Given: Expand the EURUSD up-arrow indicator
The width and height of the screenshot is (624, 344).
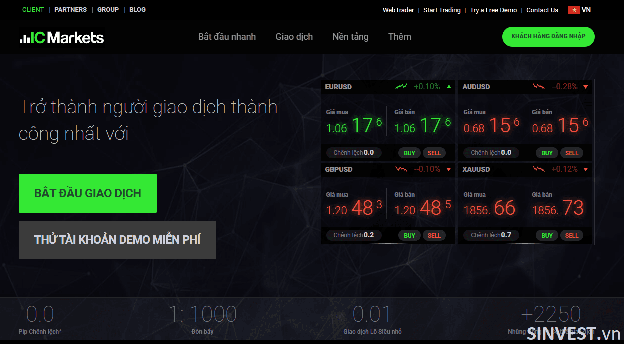Looking at the screenshot, I should click(x=449, y=87).
